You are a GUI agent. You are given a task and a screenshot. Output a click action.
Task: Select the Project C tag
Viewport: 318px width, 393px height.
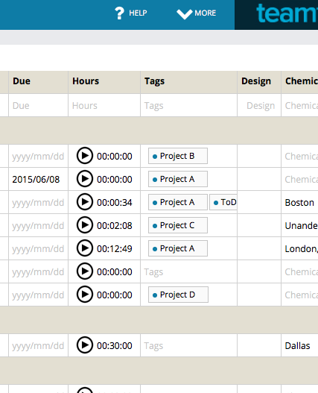(178, 225)
